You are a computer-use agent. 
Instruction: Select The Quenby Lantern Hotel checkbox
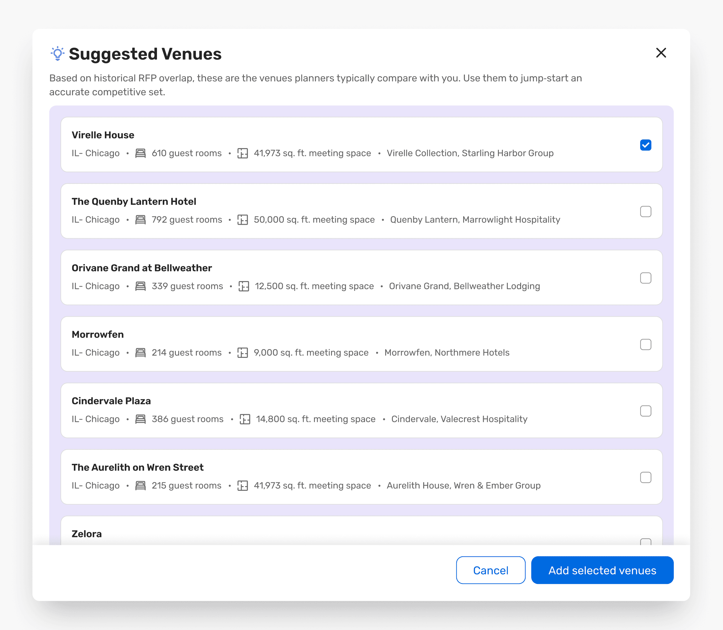[646, 211]
